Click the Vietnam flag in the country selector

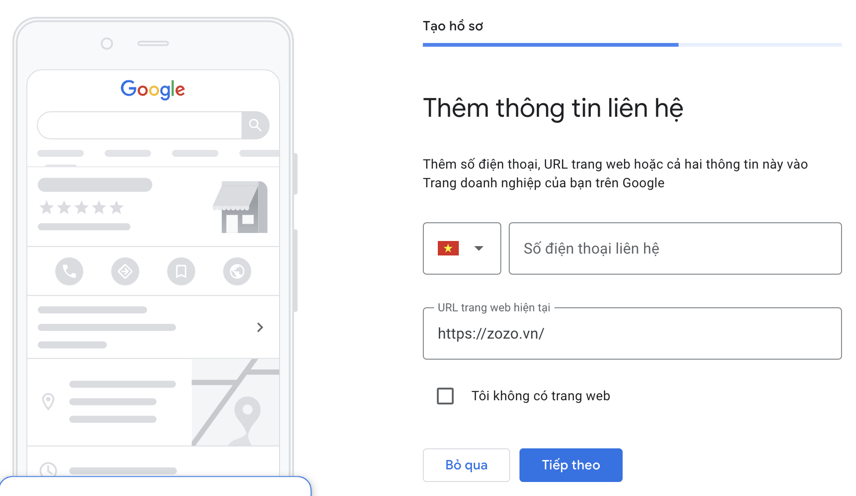[x=448, y=248]
